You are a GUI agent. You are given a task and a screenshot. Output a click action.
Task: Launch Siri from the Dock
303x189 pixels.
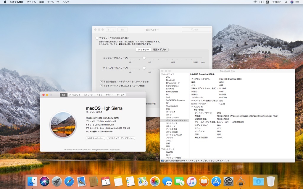click(44, 181)
